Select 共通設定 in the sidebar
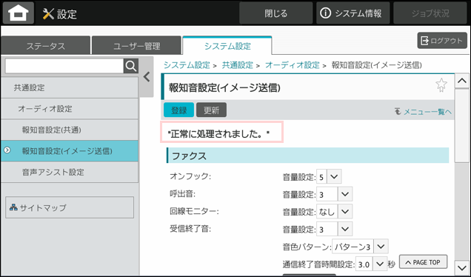The height and width of the screenshot is (277, 471). pos(70,87)
